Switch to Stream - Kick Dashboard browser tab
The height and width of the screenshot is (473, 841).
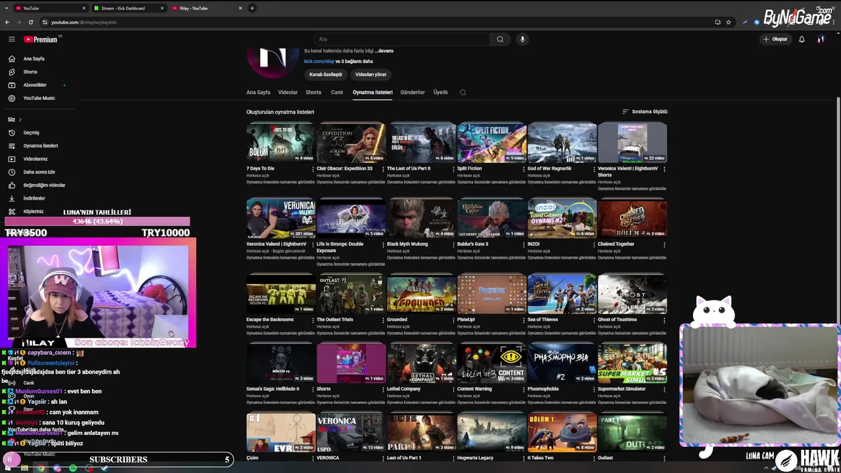[128, 9]
